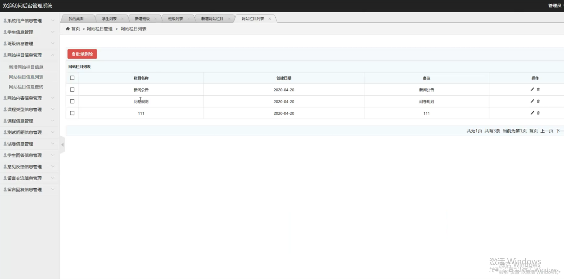
Task: Close the 班级列表 tab
Action: point(188,19)
